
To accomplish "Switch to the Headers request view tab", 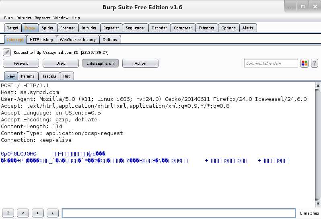I will coord(49,76).
